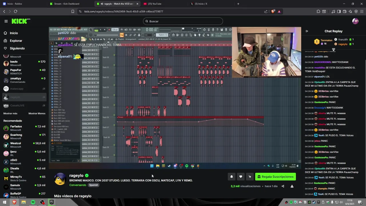Open Epic Games launcher from taskbar
Viewport: 366px width, 206px height.
52,202
